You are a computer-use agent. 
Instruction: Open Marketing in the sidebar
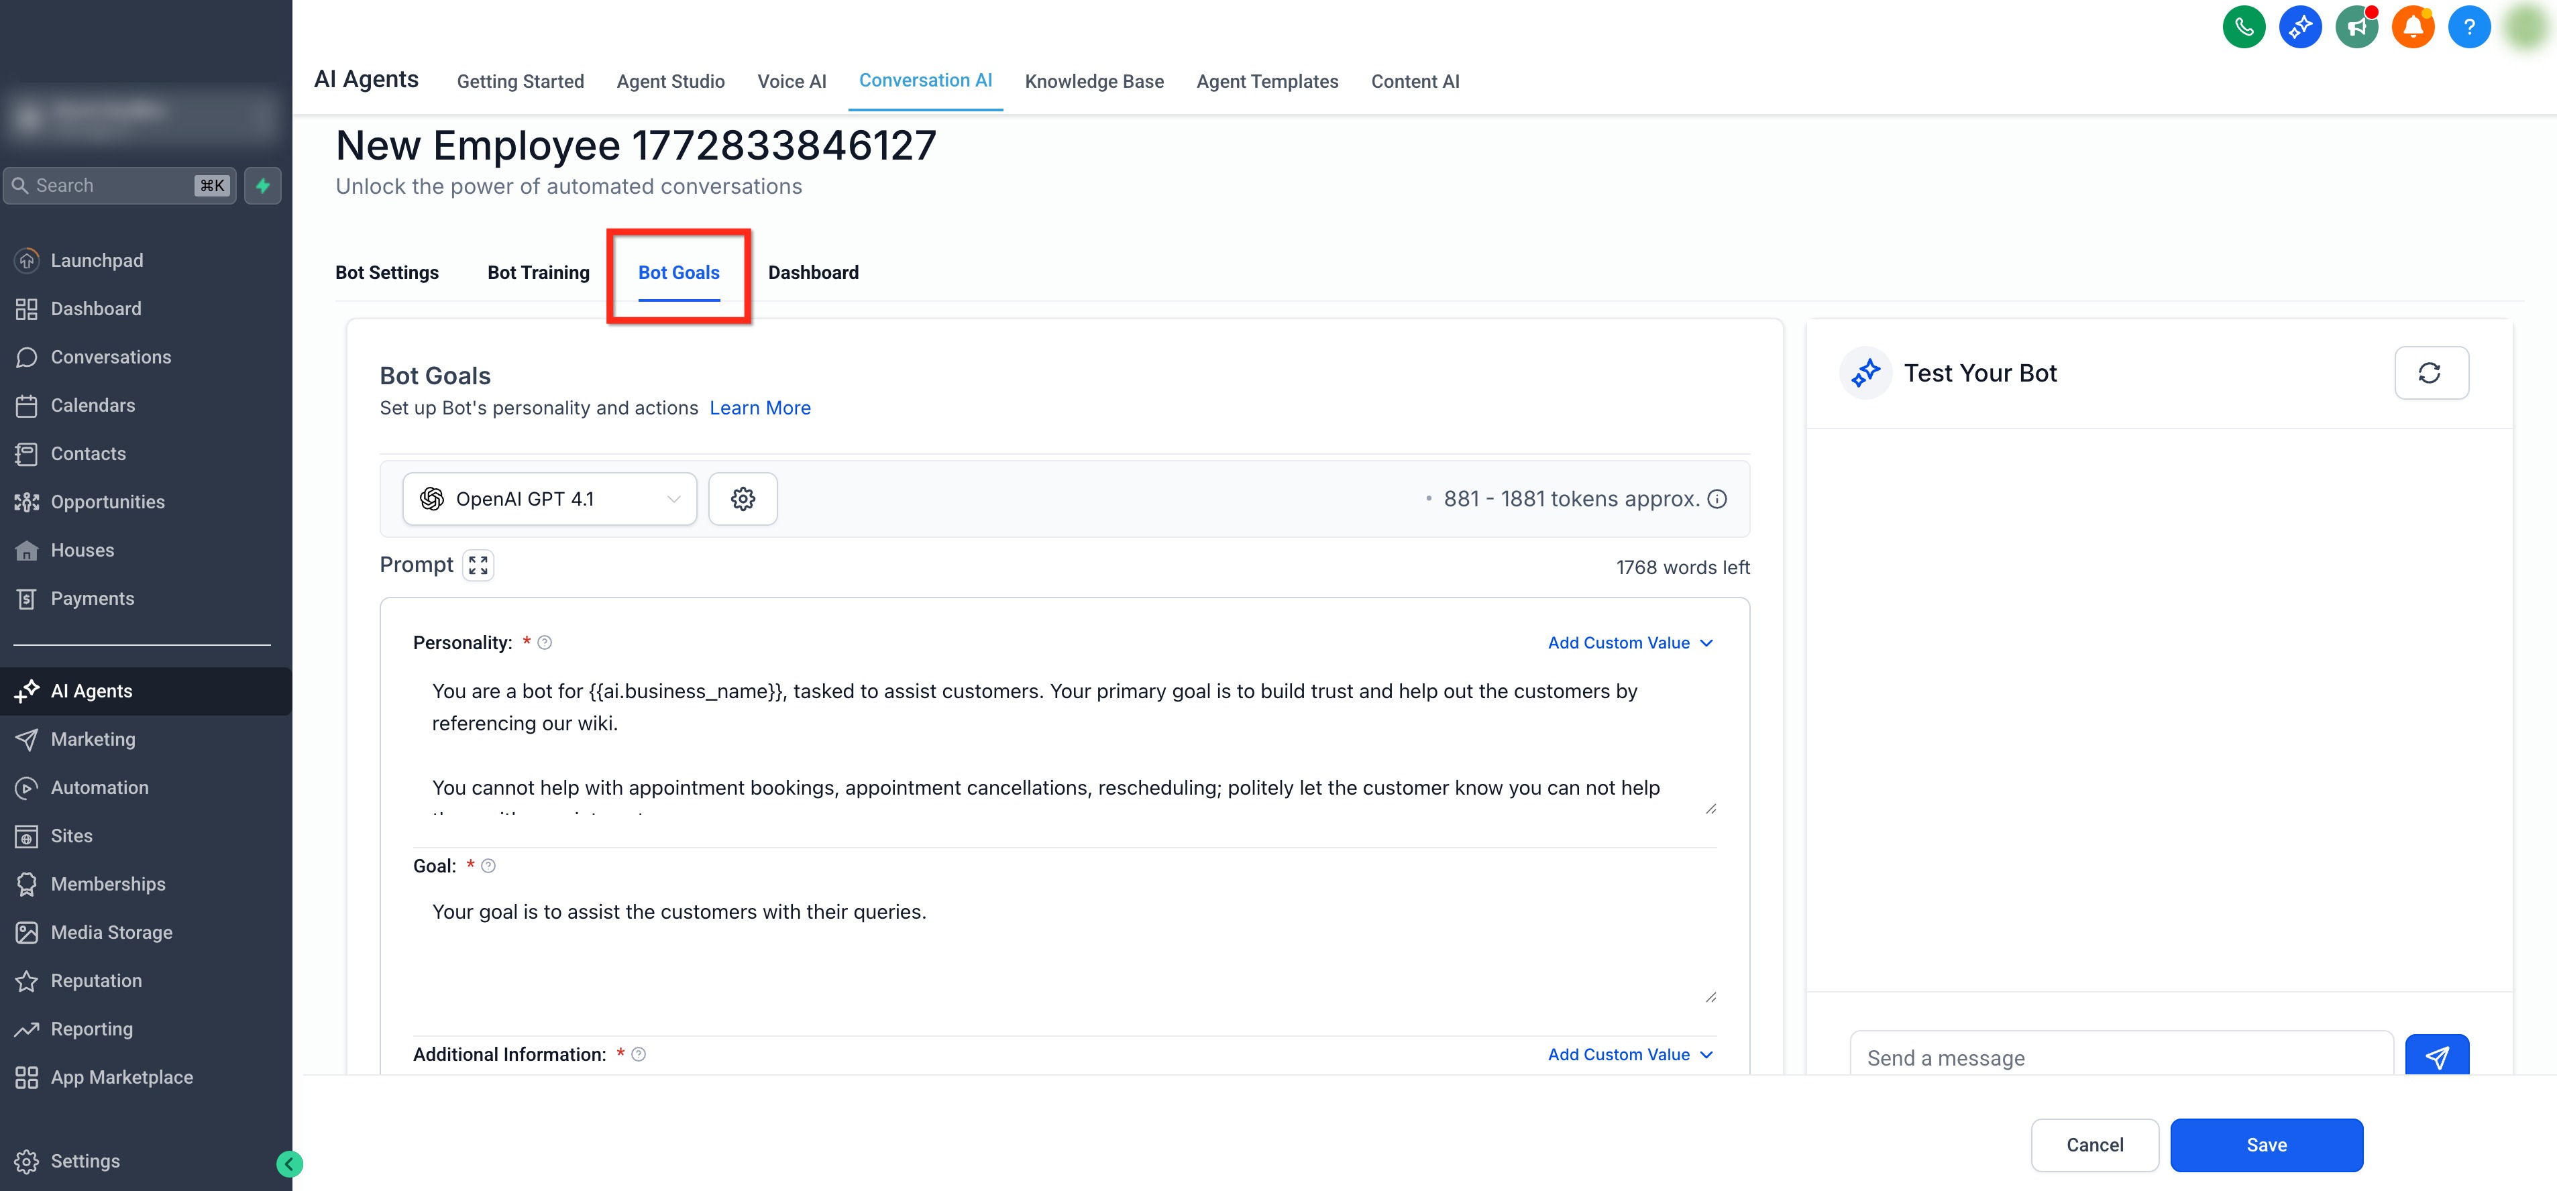(93, 740)
